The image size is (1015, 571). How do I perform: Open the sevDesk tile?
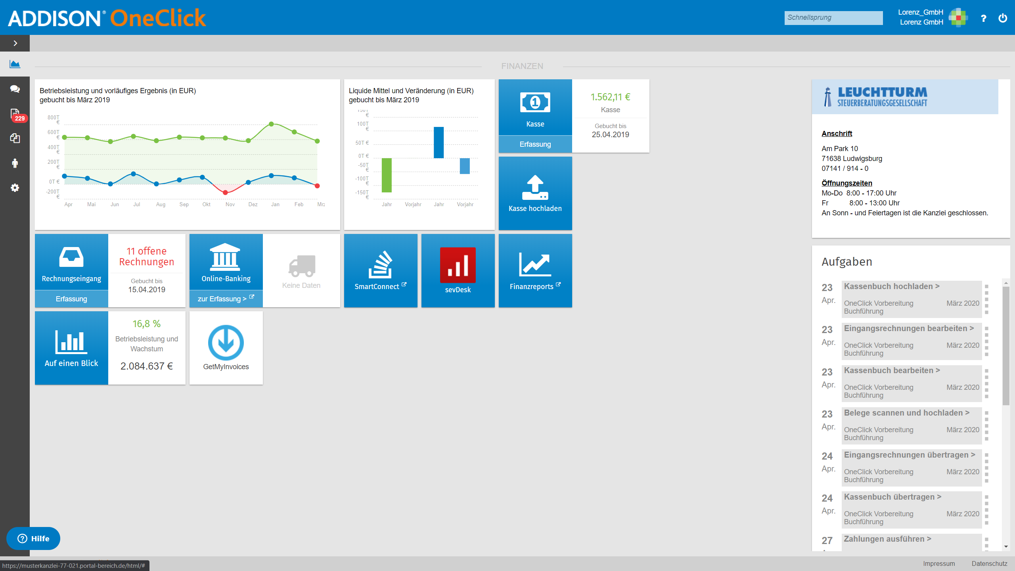coord(458,271)
